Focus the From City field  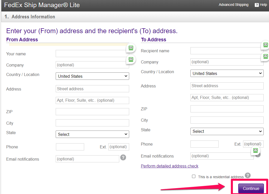92,123
